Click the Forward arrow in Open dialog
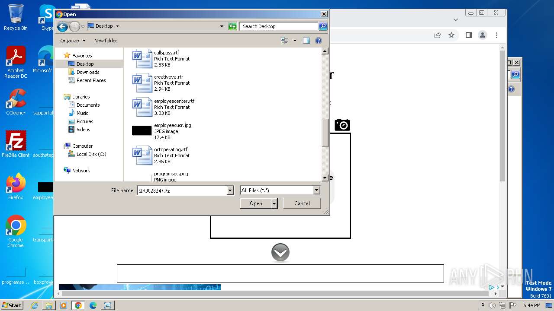This screenshot has height=311, width=554. click(74, 26)
